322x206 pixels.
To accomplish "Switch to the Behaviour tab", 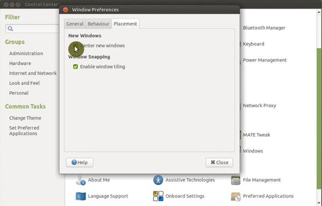I will pyautogui.click(x=98, y=24).
